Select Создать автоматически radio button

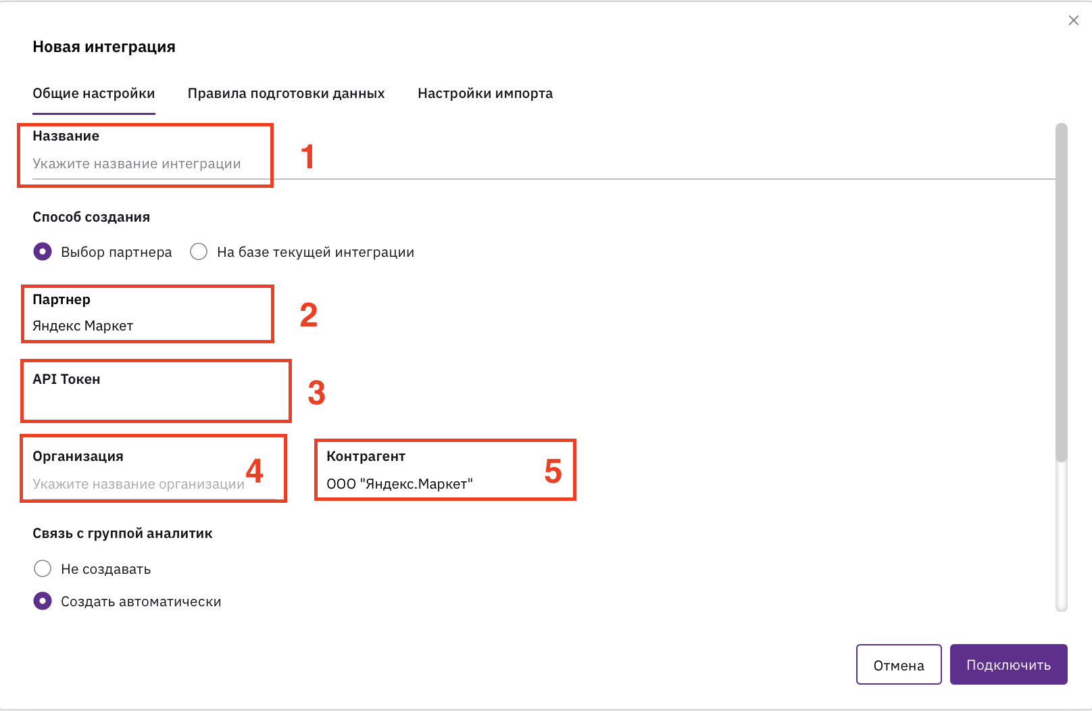coord(43,601)
